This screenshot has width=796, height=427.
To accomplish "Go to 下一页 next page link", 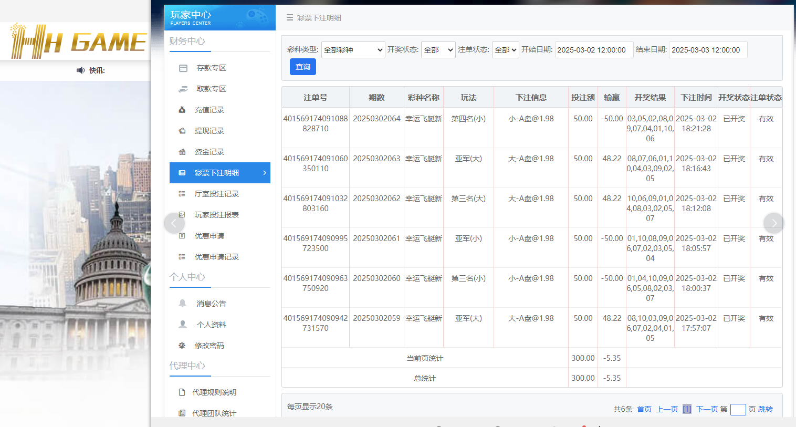I will click(707, 409).
